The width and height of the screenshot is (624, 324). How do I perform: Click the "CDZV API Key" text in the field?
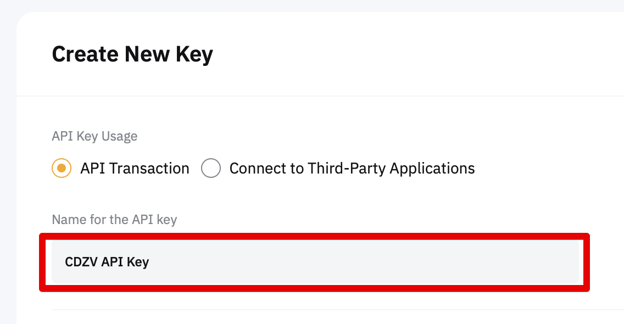coord(107,262)
